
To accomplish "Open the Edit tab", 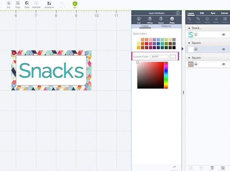I will (202, 13).
